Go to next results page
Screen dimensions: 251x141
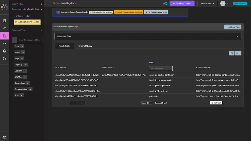[82, 103]
